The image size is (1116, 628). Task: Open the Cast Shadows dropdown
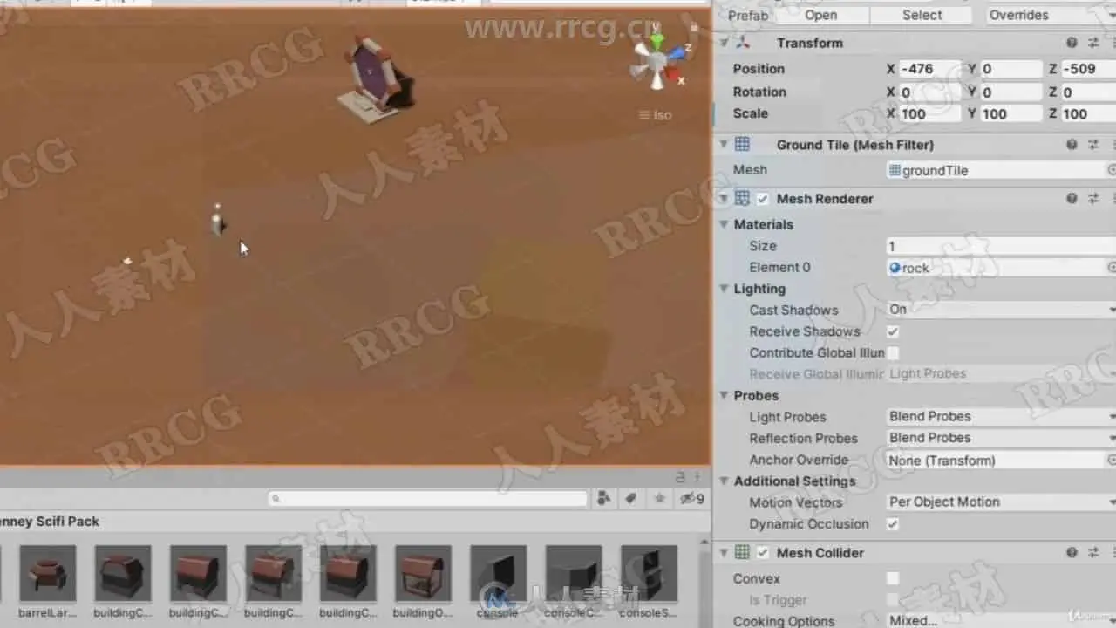coord(1001,310)
